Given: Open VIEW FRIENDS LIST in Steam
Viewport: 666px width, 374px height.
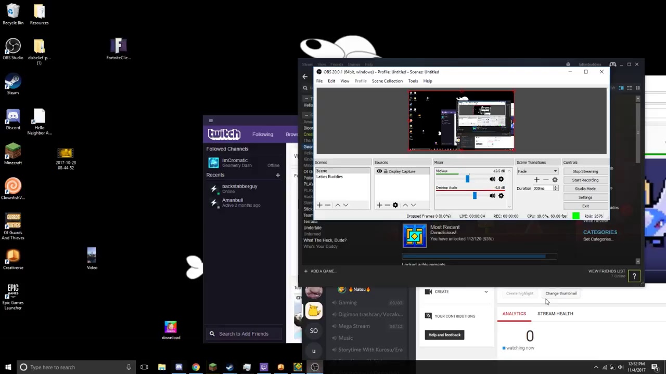Looking at the screenshot, I should 607,271.
